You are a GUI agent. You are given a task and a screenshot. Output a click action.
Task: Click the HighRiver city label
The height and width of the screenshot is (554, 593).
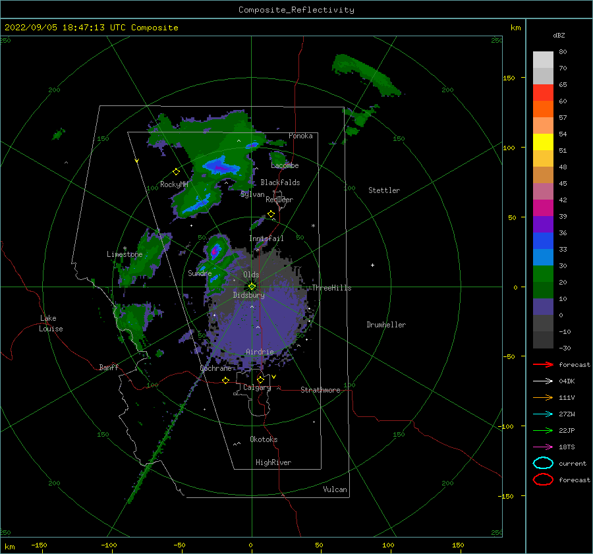(273, 462)
